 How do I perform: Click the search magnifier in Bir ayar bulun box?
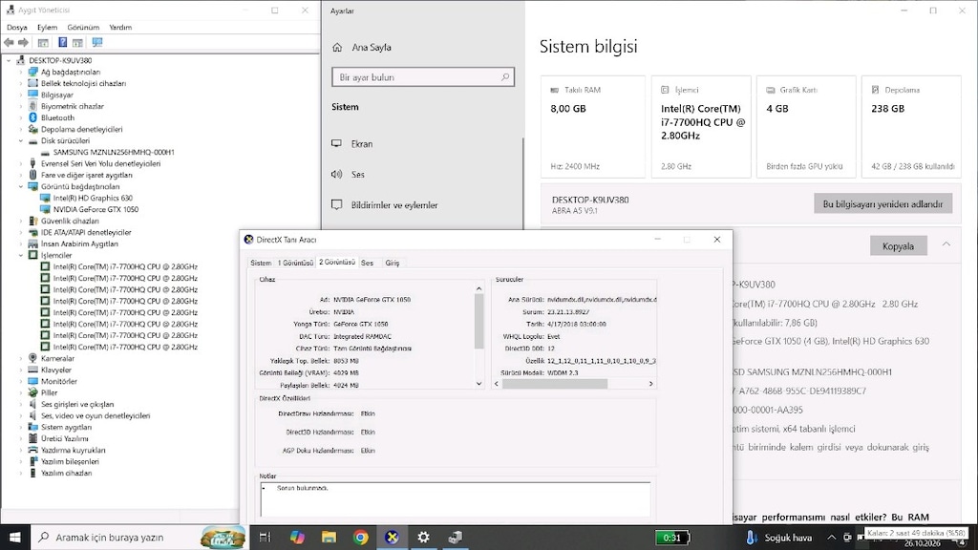[505, 77]
